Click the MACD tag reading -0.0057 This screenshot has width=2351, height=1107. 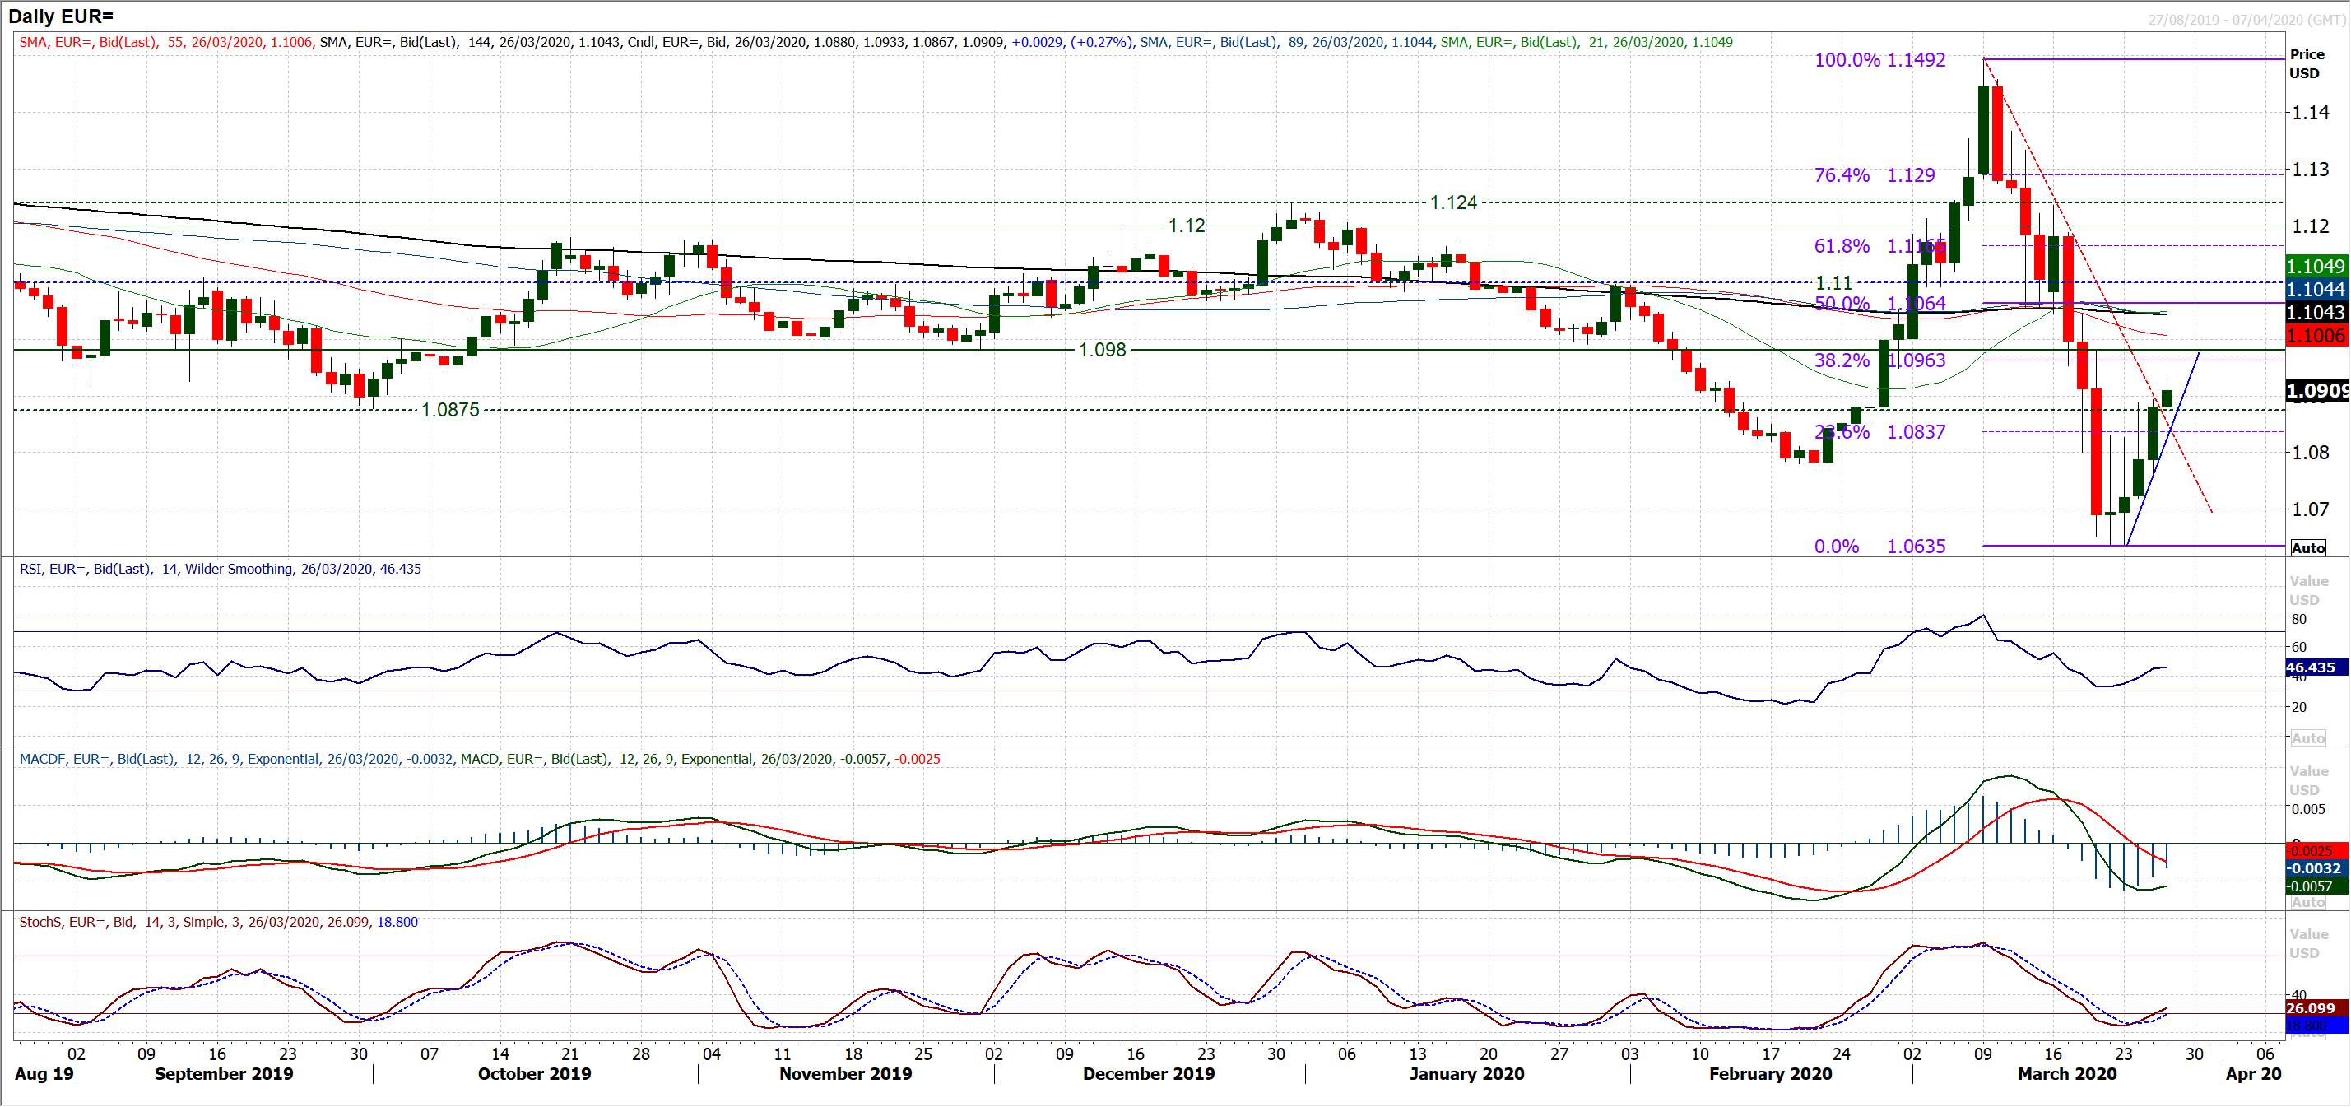2316,886
